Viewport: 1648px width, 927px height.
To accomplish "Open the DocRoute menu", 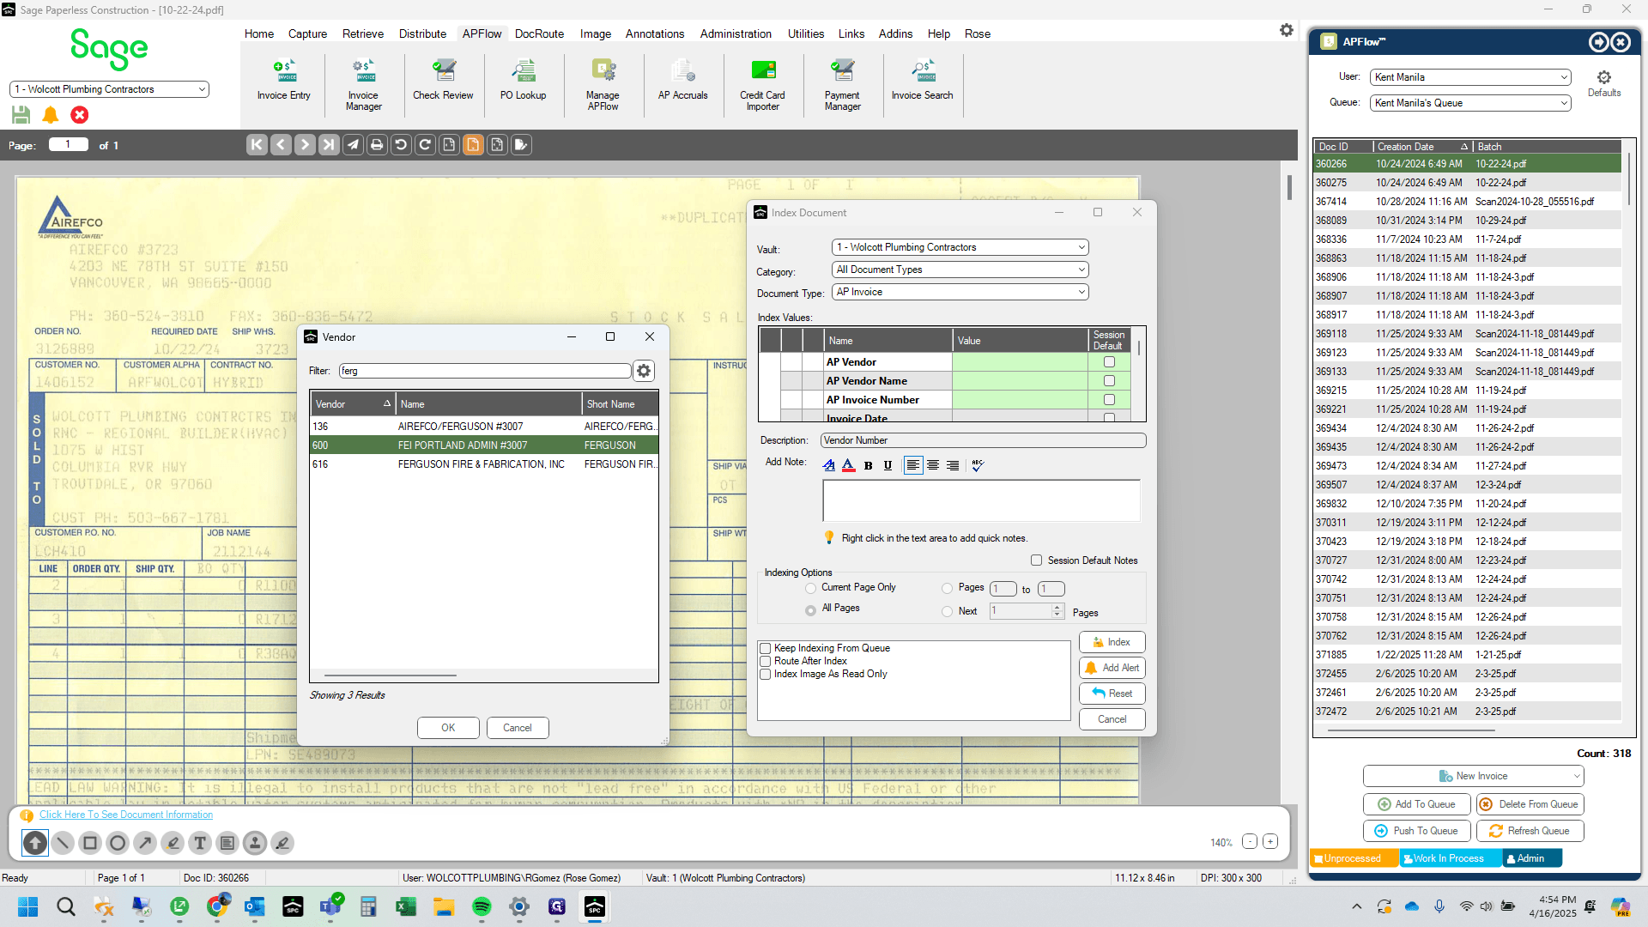I will [x=539, y=33].
